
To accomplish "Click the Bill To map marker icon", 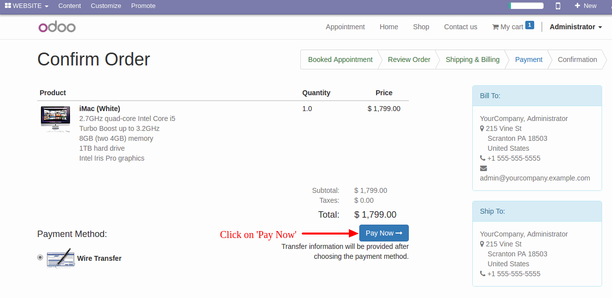I will 482,128.
